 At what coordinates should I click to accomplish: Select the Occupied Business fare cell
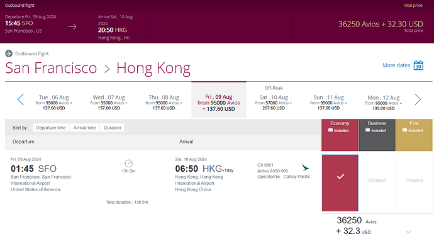pos(377,183)
